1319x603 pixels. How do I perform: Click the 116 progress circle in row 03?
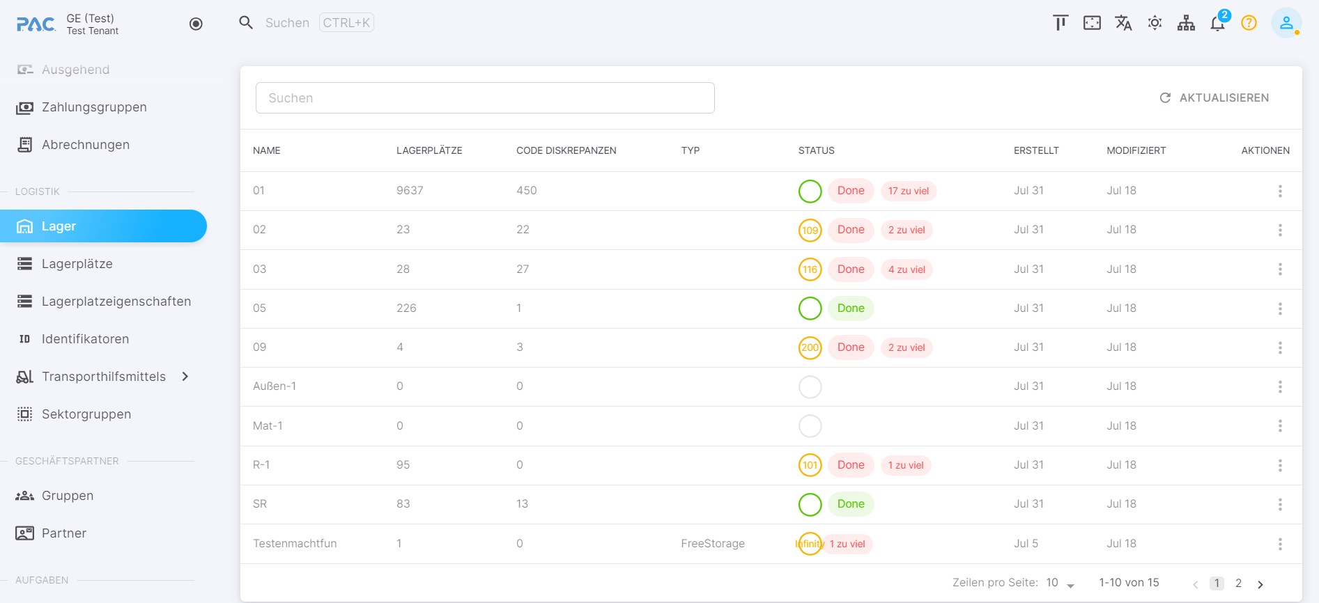coord(810,269)
